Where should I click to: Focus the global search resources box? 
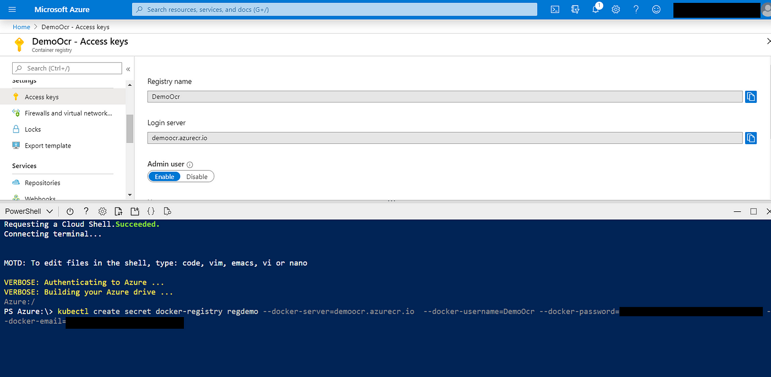click(x=334, y=9)
